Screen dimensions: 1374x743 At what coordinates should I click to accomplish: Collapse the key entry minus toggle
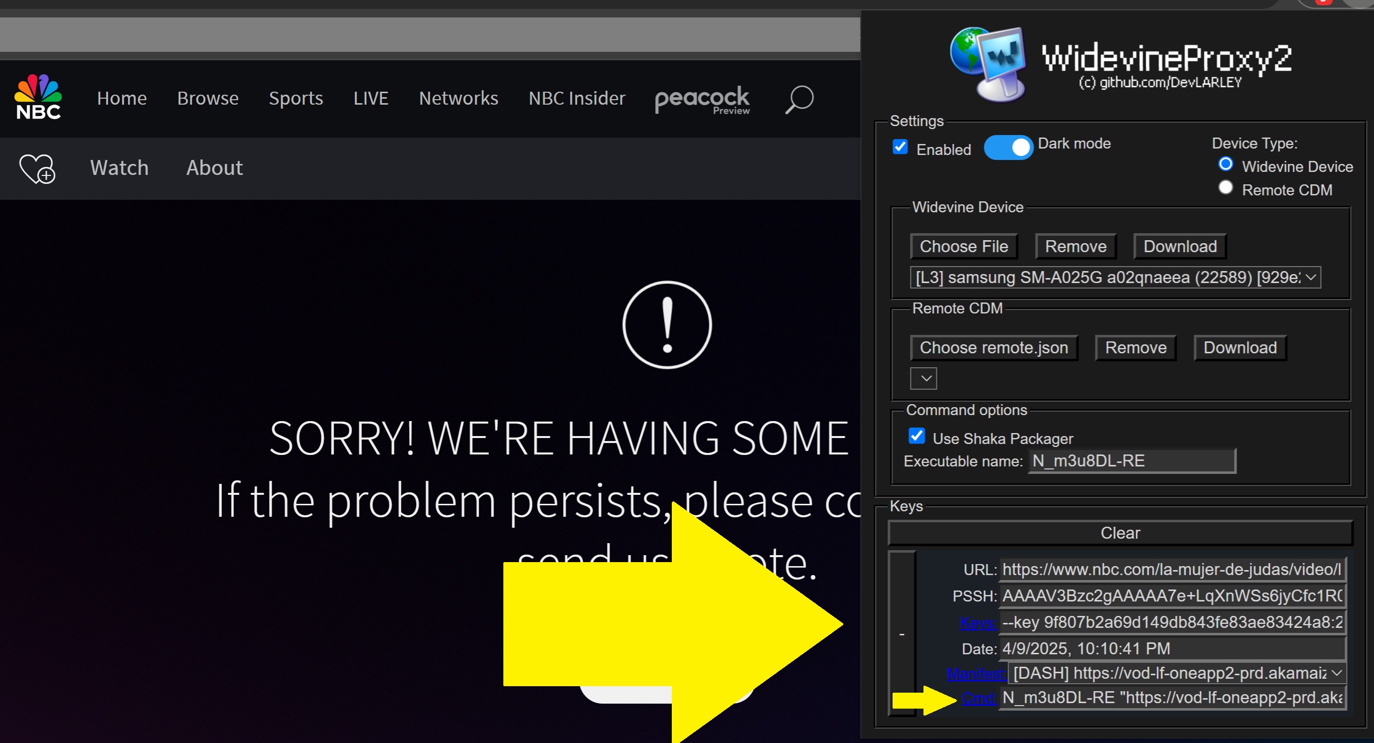902,634
